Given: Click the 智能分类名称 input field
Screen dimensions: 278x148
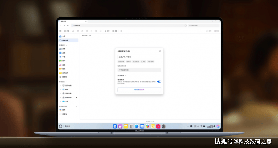Looking at the screenshot, I should pyautogui.click(x=139, y=70).
